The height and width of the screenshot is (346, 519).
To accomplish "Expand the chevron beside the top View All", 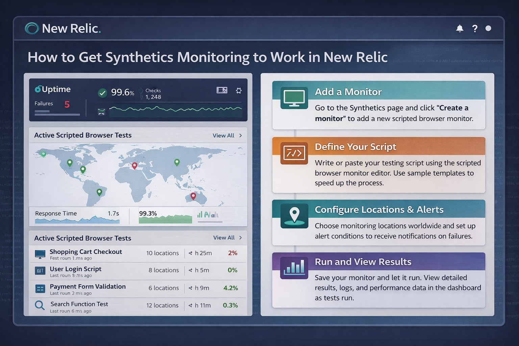I will point(240,135).
